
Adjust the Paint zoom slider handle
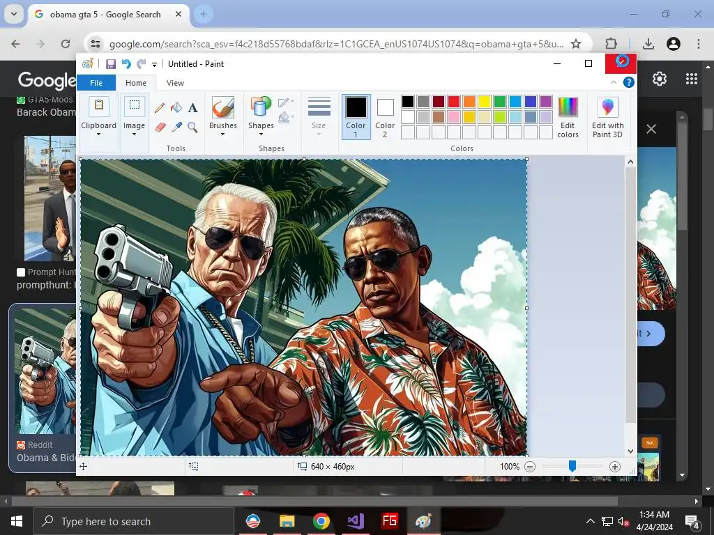(572, 466)
